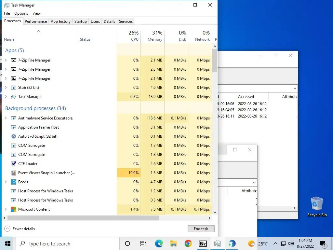The width and height of the screenshot is (333, 250).
Task: Expand the Microsoft Content entry
Action: [6, 209]
